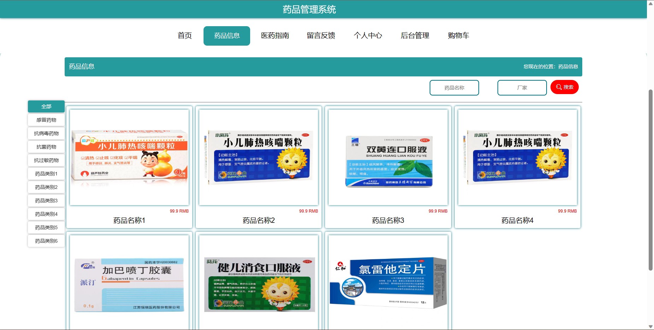
Task: Open 加巴喷丁胶囊 product image
Action: 129,283
